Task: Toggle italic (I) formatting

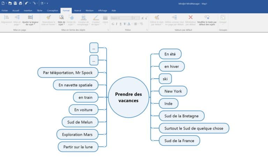Action: 117,24
